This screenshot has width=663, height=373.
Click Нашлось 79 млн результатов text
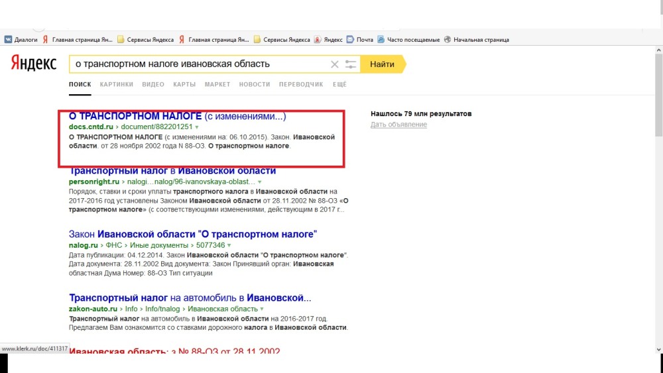coord(421,114)
